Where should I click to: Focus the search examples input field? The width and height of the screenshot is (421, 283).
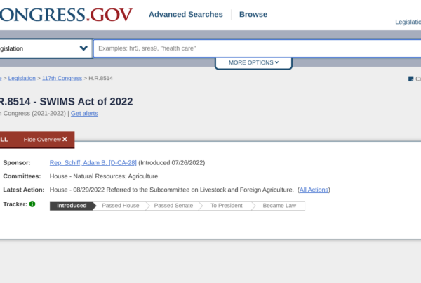258,48
